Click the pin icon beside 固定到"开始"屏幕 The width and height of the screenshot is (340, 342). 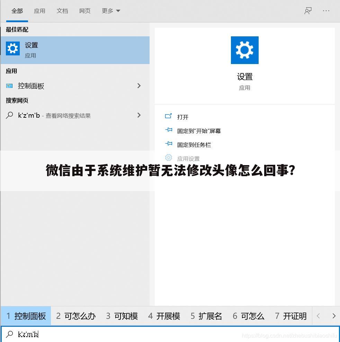pyautogui.click(x=169, y=130)
